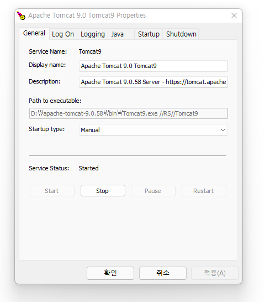Click the Description label
This screenshot has width=265, height=302.
point(44,81)
